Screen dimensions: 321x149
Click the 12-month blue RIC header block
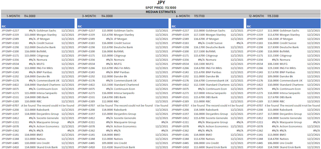click(283, 24)
